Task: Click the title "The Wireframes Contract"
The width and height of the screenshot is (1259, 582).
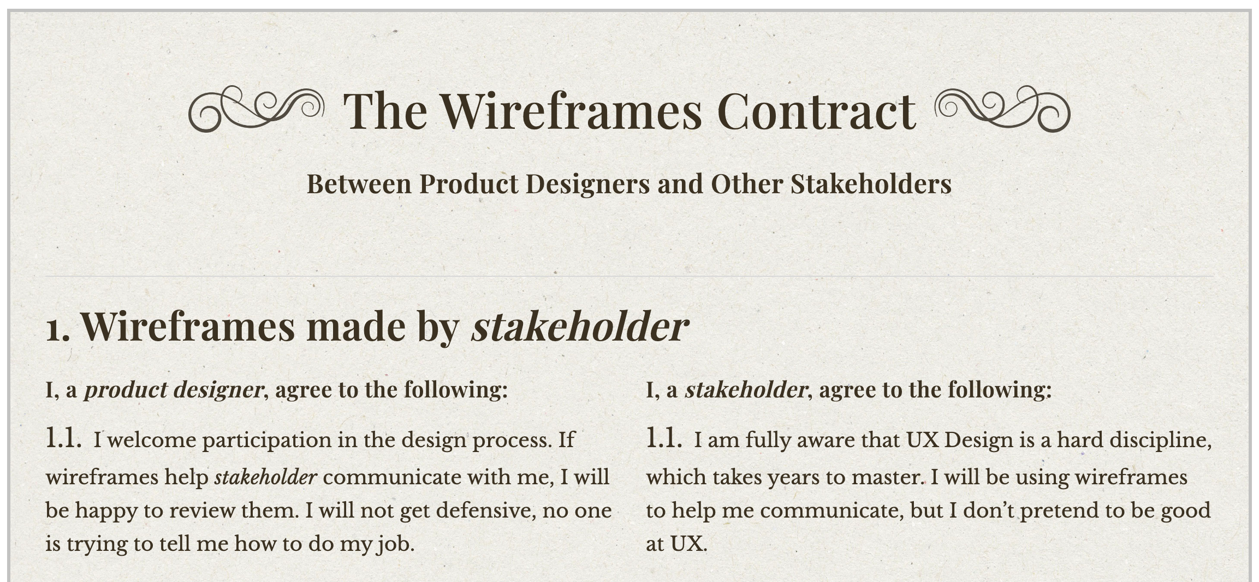Action: (x=629, y=111)
